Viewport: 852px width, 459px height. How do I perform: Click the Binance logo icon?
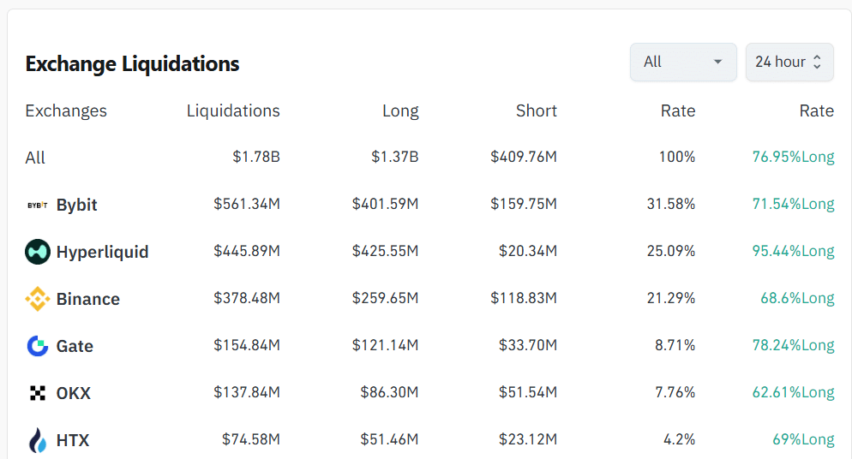point(38,299)
